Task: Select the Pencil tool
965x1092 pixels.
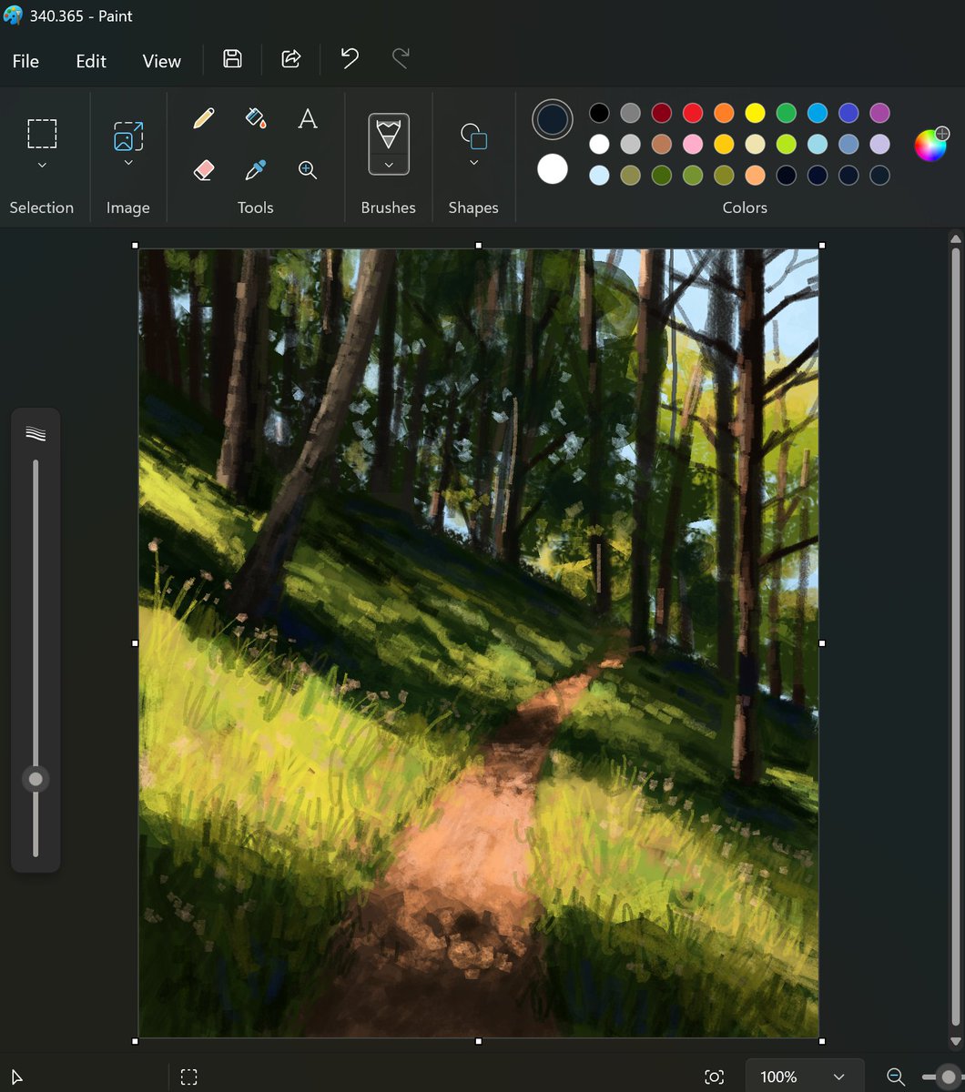Action: tap(204, 118)
